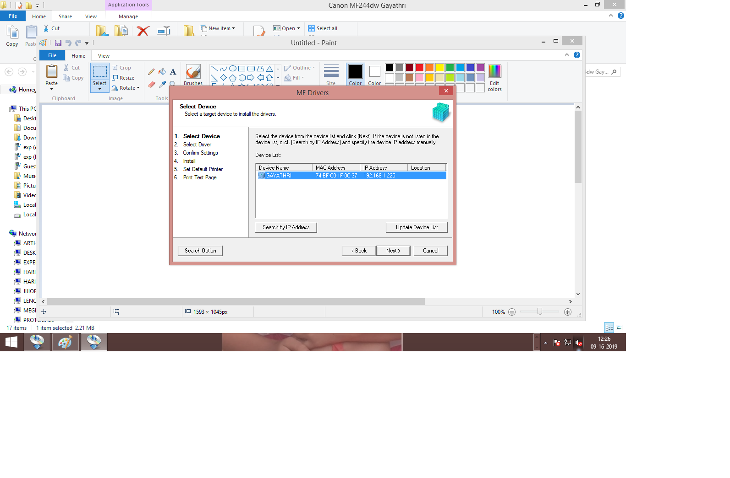Click the Paste icon in Paint ribbon
Screen dimensions: 730x478
[51, 72]
